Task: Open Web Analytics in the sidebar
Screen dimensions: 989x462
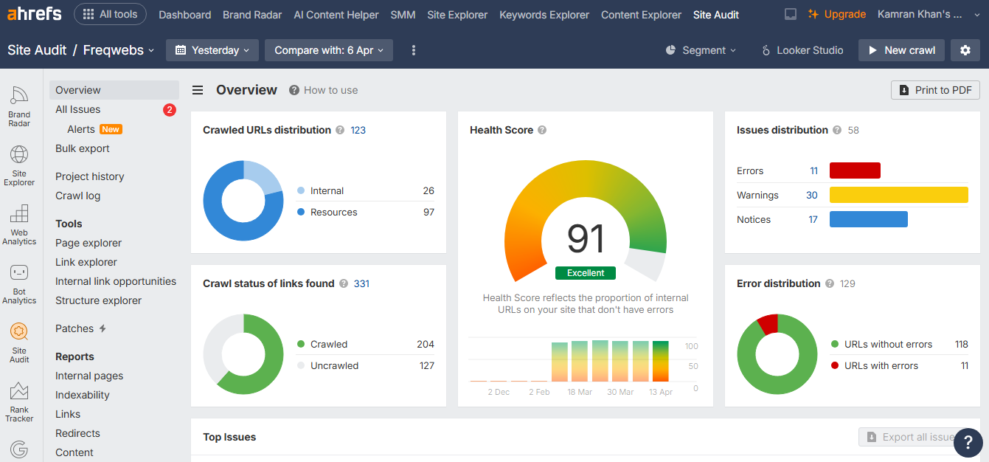Action: pyautogui.click(x=19, y=224)
